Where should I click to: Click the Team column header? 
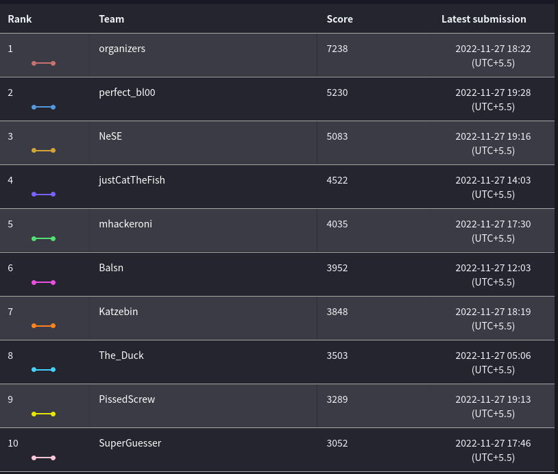click(x=111, y=19)
